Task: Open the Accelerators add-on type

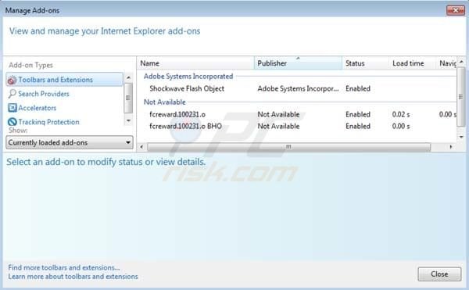Action: tap(38, 108)
